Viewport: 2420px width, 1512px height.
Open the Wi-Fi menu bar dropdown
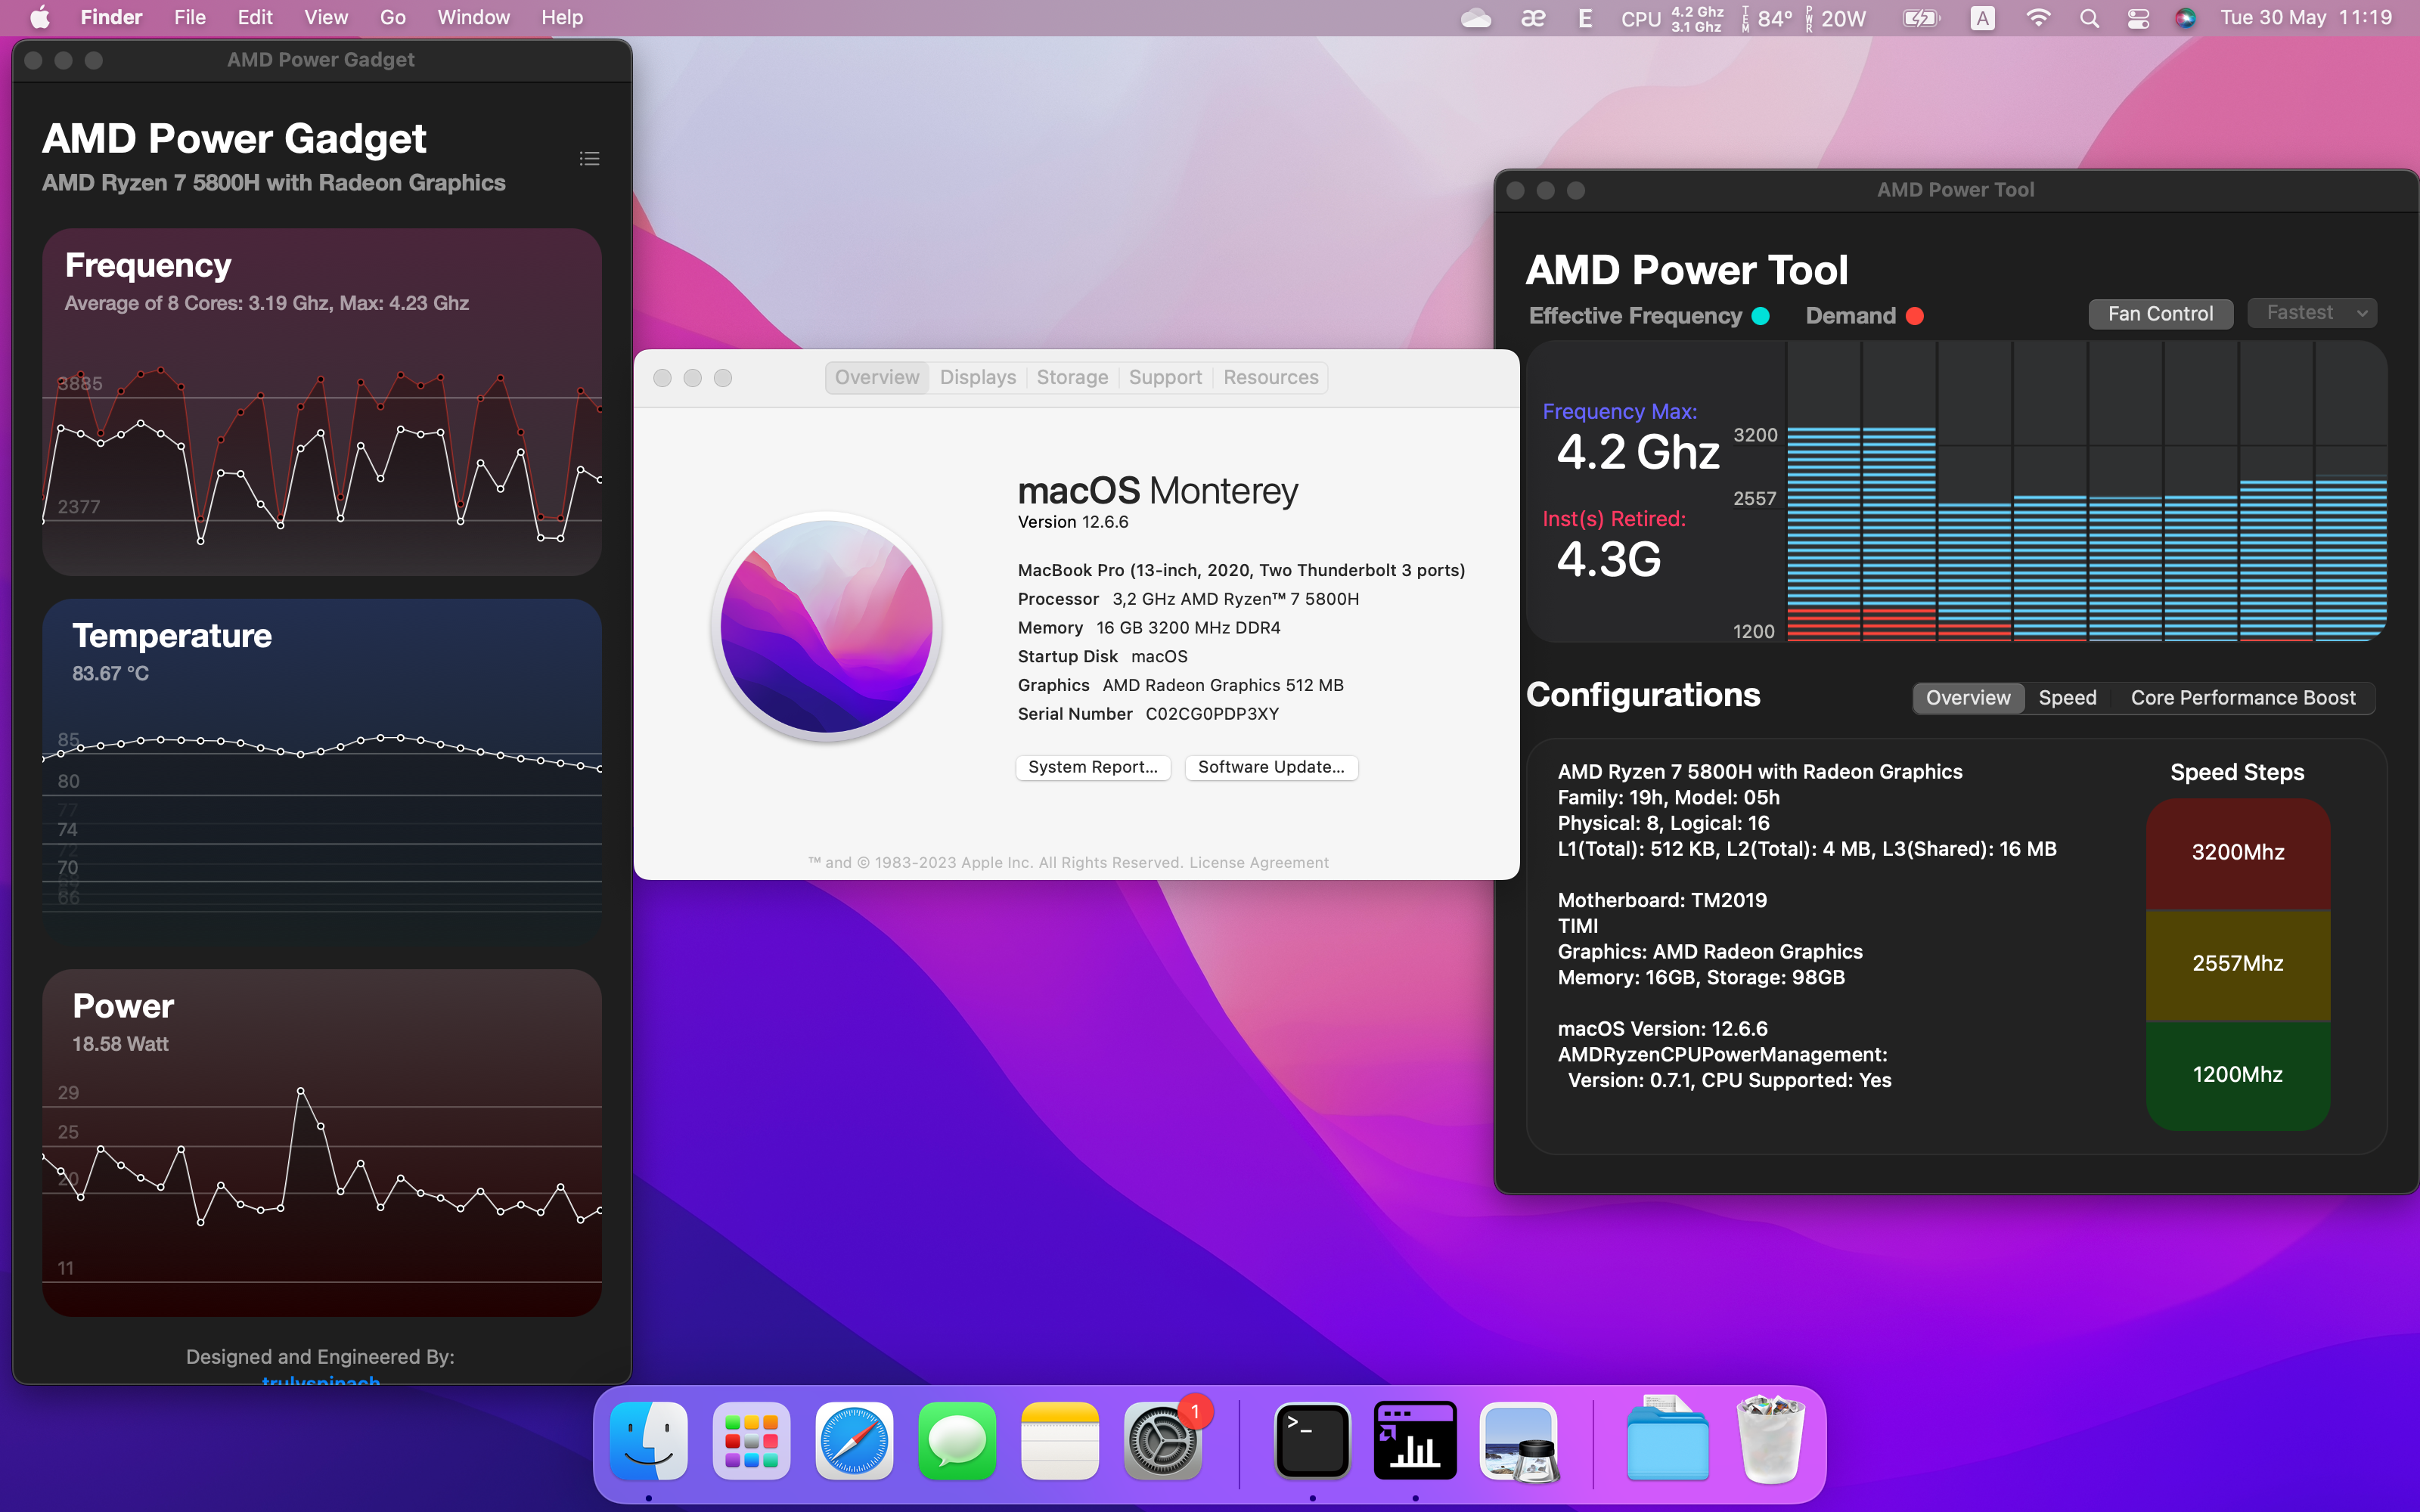coord(2037,18)
